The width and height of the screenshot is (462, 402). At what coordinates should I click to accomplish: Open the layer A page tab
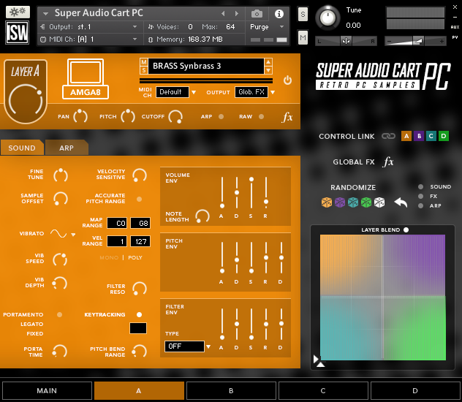click(x=139, y=390)
